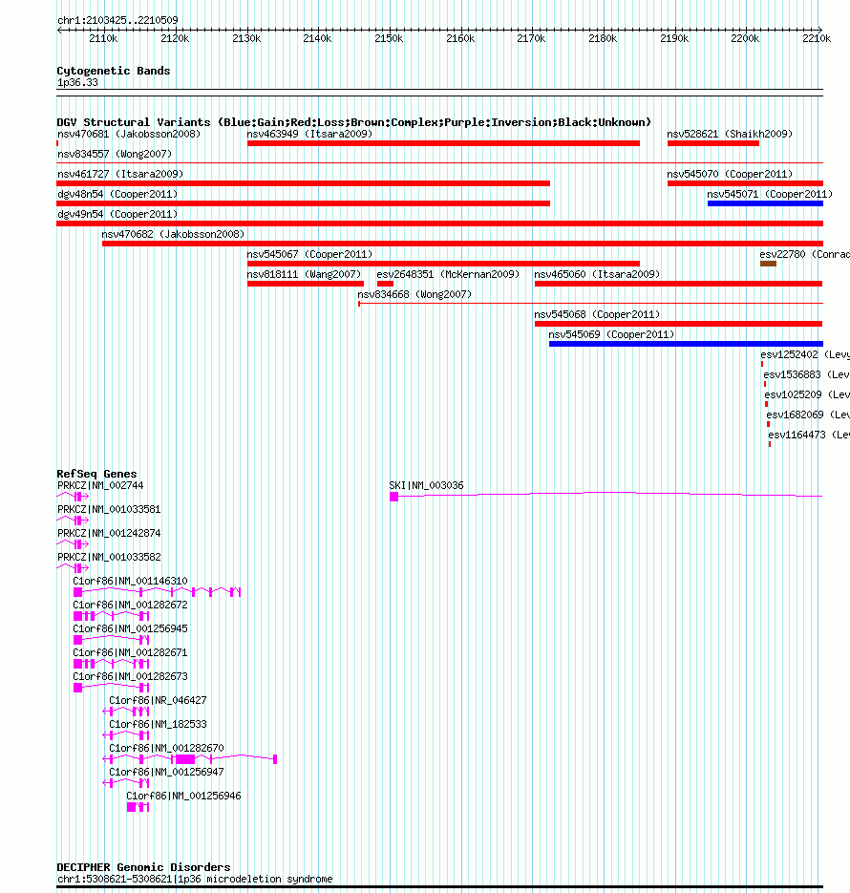Select the esv2648351 (McKernan2009) label
The width and height of the screenshot is (850, 893).
tap(448, 274)
